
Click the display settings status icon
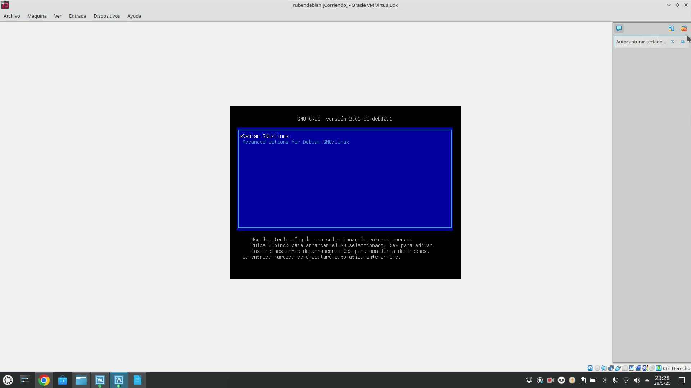[x=631, y=368]
